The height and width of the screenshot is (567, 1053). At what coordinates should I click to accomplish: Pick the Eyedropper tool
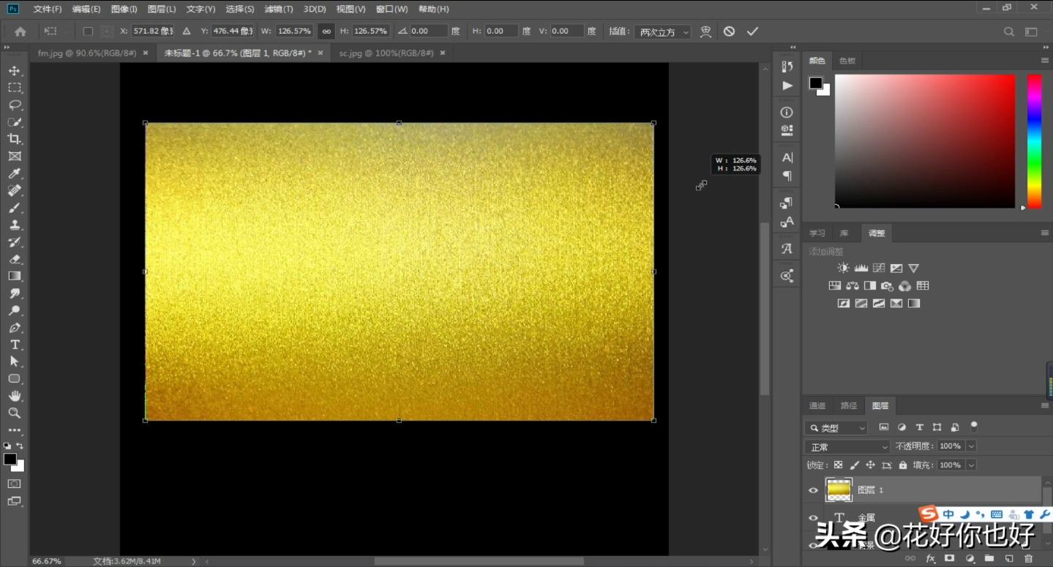click(14, 173)
